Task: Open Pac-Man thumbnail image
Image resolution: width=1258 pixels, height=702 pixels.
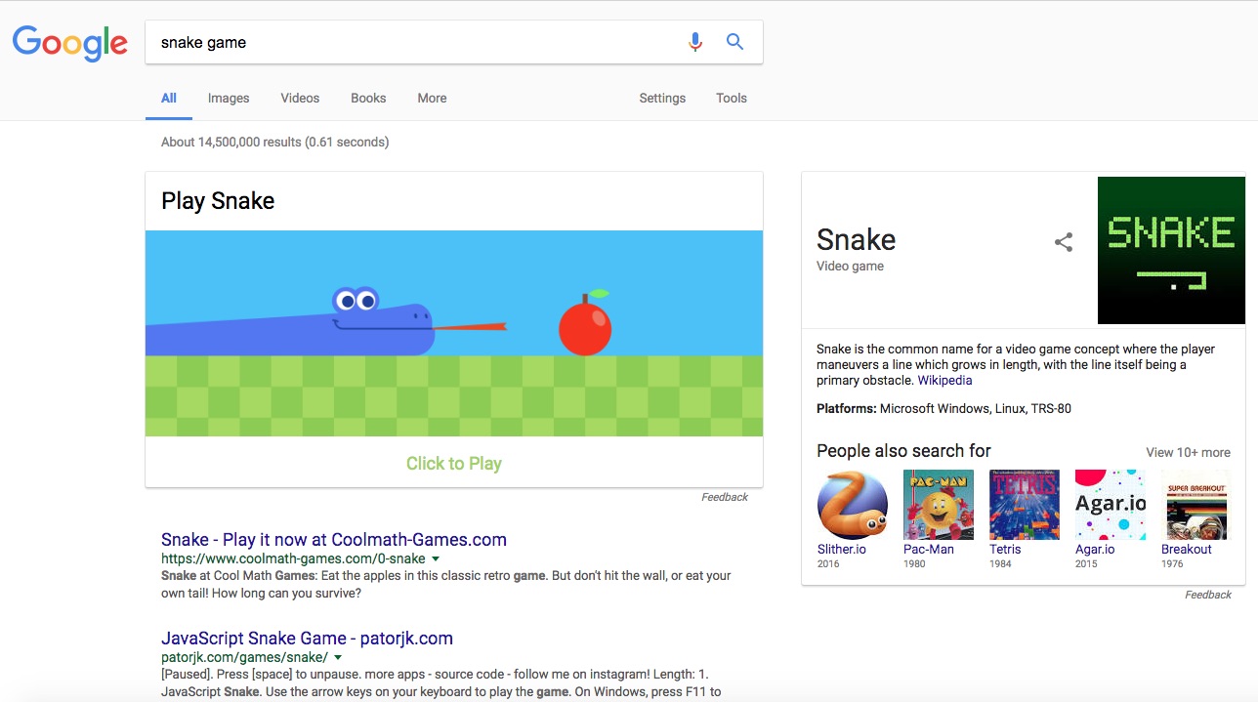Action: coord(939,505)
